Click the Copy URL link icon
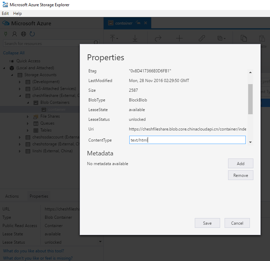 tap(202, 38)
